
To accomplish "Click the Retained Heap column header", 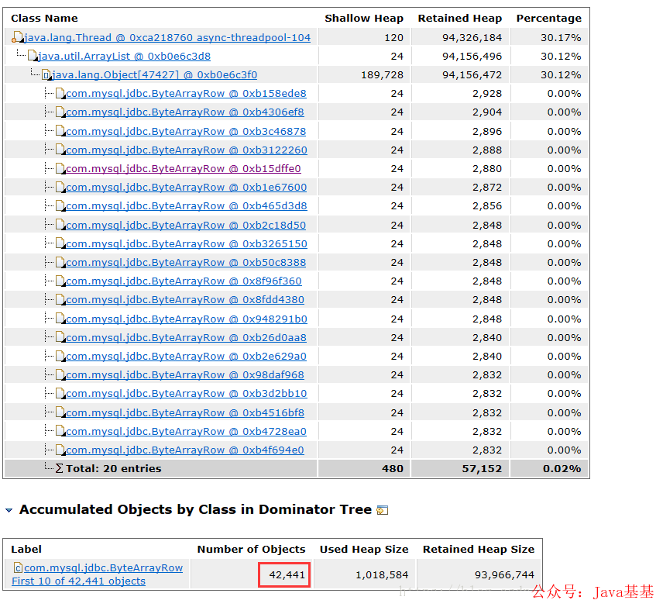I will coord(460,18).
